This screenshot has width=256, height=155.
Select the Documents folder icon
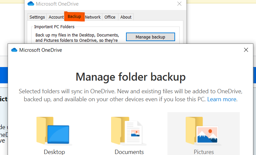point(128,131)
